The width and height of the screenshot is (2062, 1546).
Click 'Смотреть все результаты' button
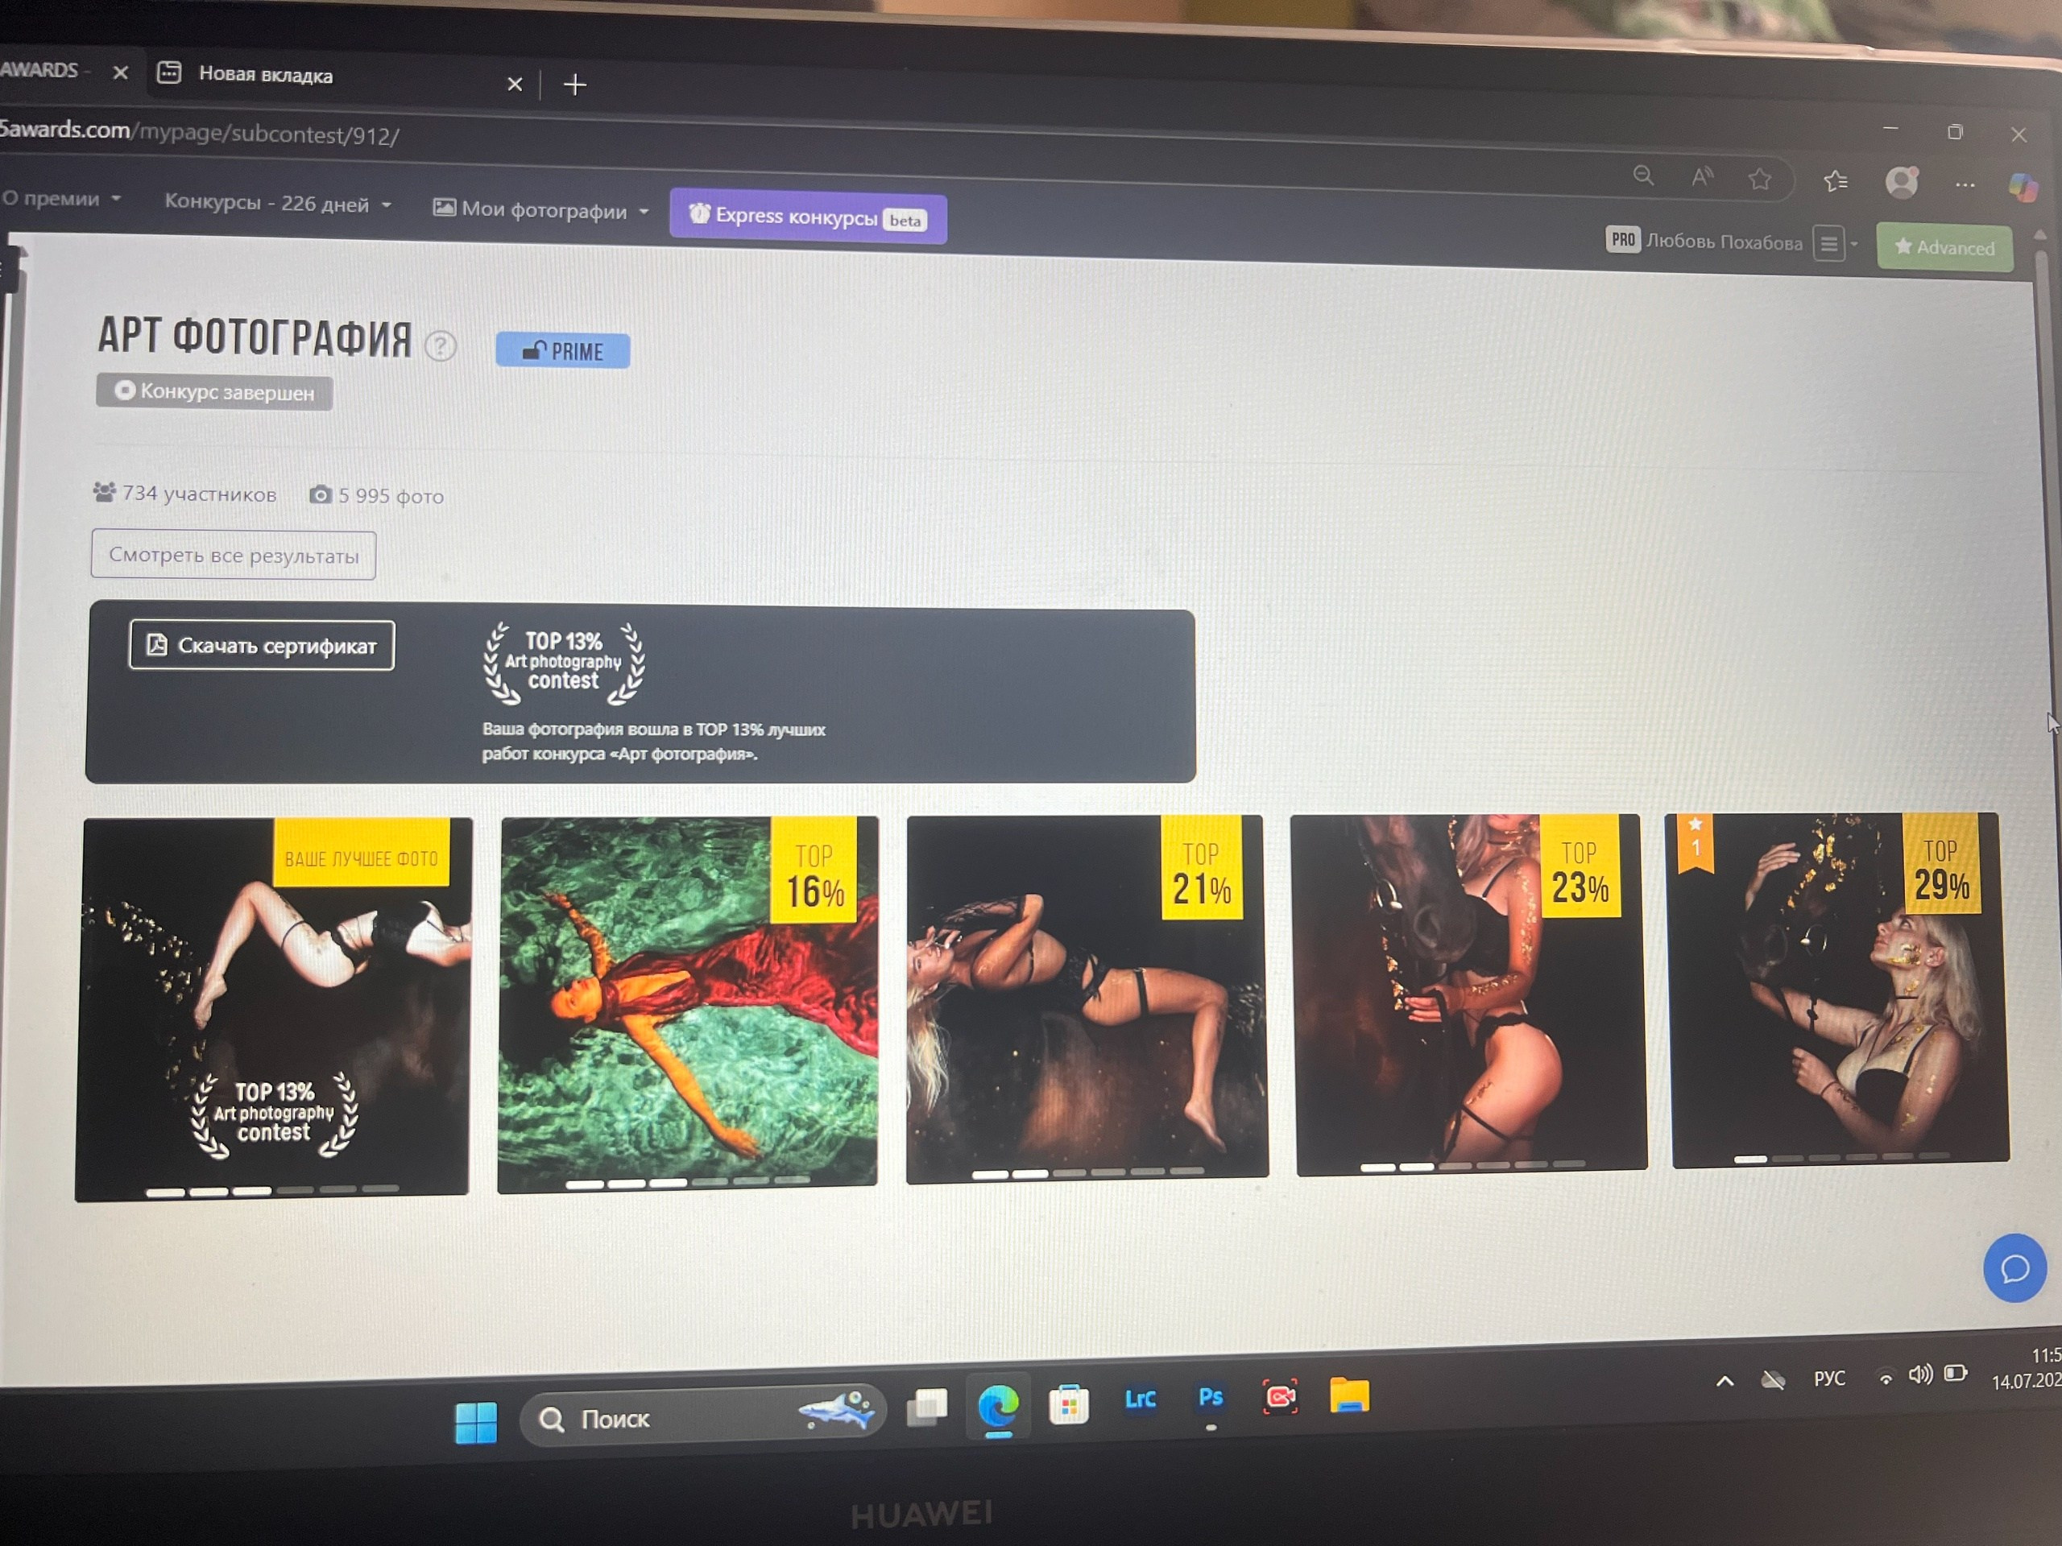pyautogui.click(x=233, y=556)
